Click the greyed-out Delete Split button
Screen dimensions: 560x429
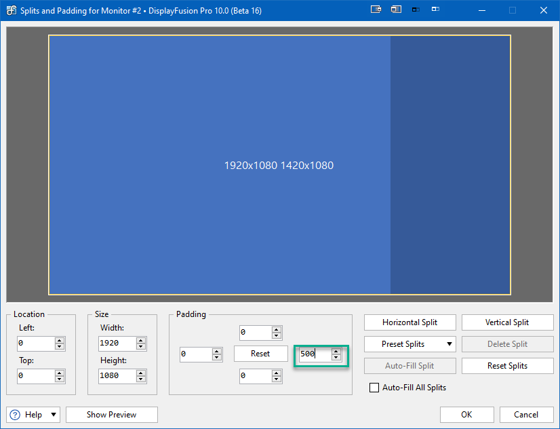coord(508,344)
